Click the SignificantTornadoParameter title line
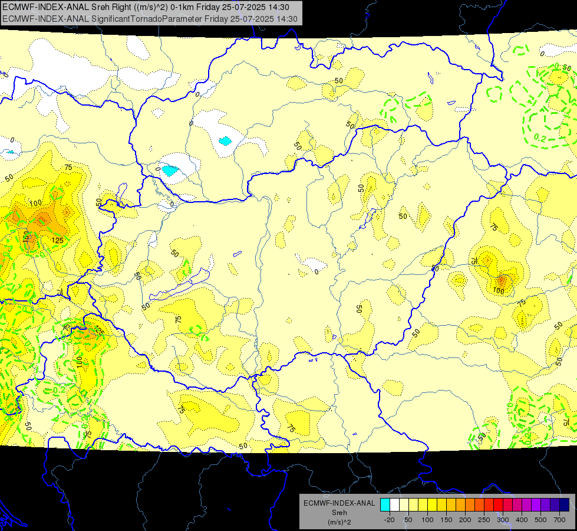This screenshot has width=577, height=531. [150, 19]
